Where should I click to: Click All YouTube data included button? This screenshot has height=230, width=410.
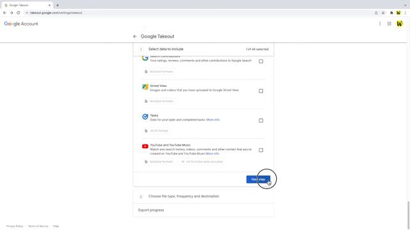(x=202, y=162)
